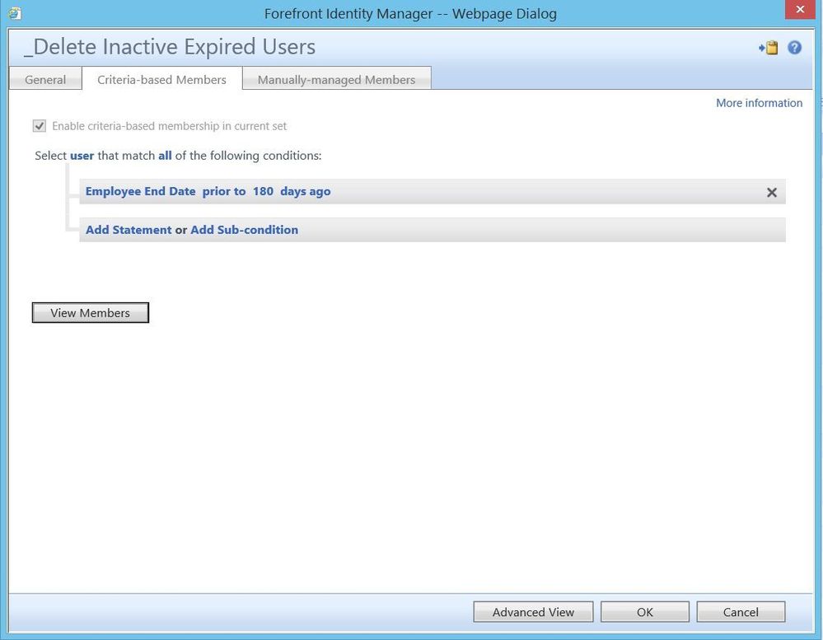Open the blue help question-mark icon
Viewport: 823px width, 640px height.
[795, 48]
